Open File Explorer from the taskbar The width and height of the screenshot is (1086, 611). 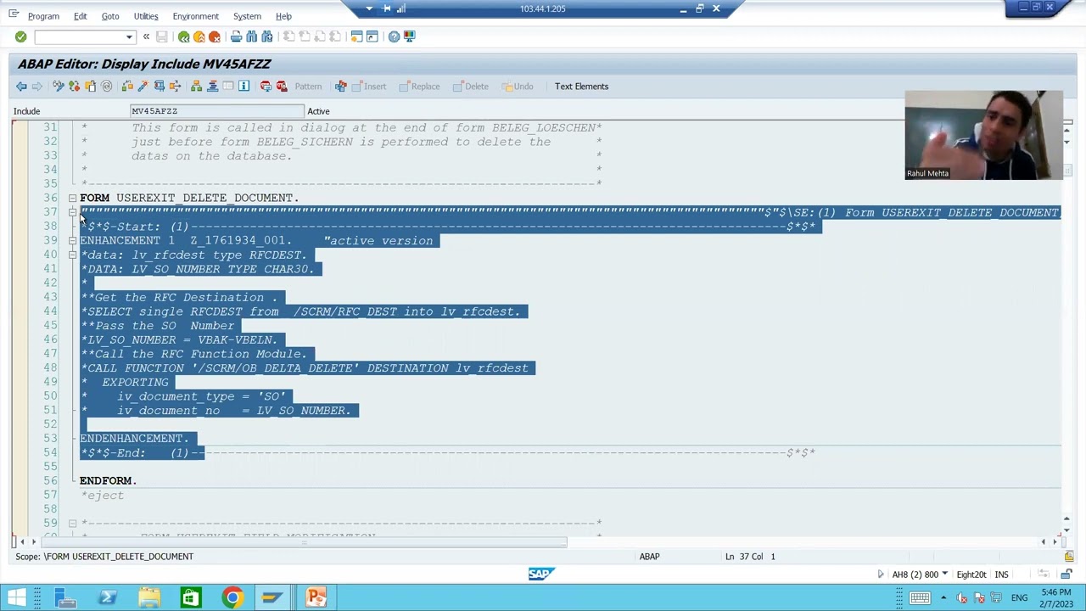148,598
